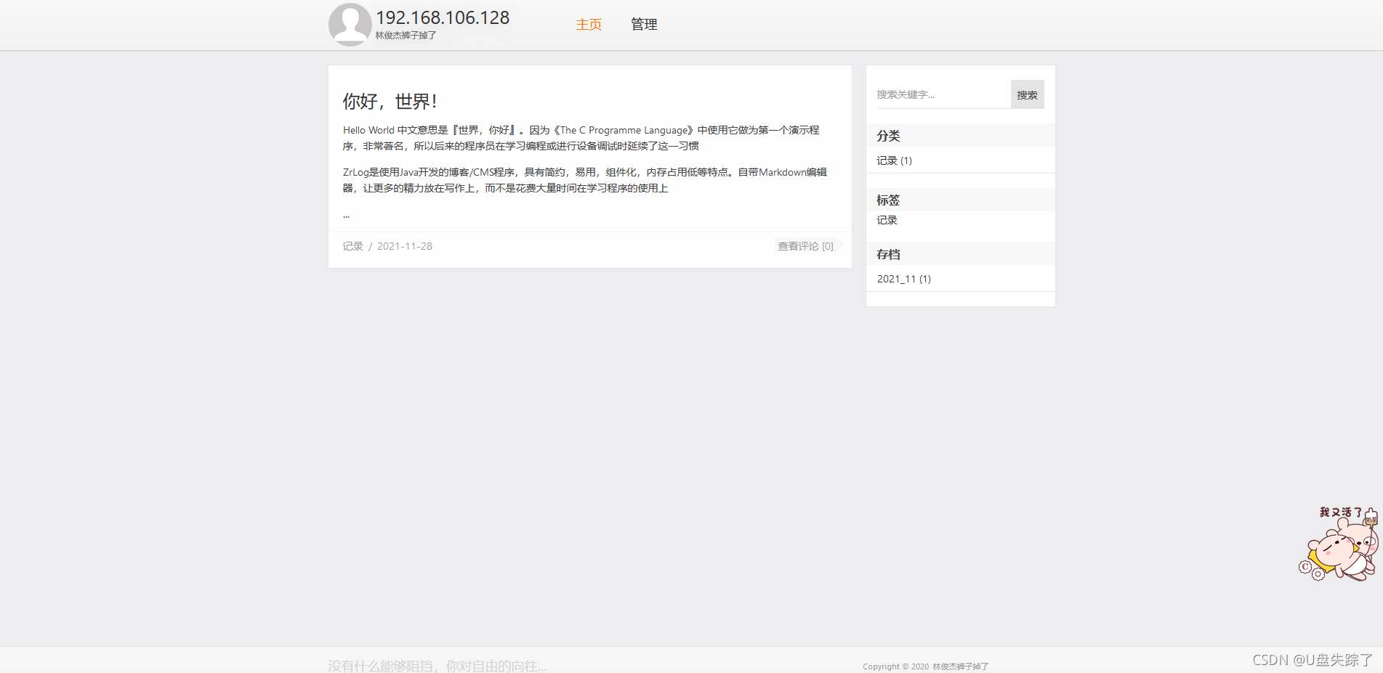Click the 标签 section header
This screenshot has height=673, width=1383.
[x=887, y=200]
